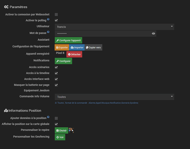
Task: Click the Copier vers button
Action: [94, 47]
